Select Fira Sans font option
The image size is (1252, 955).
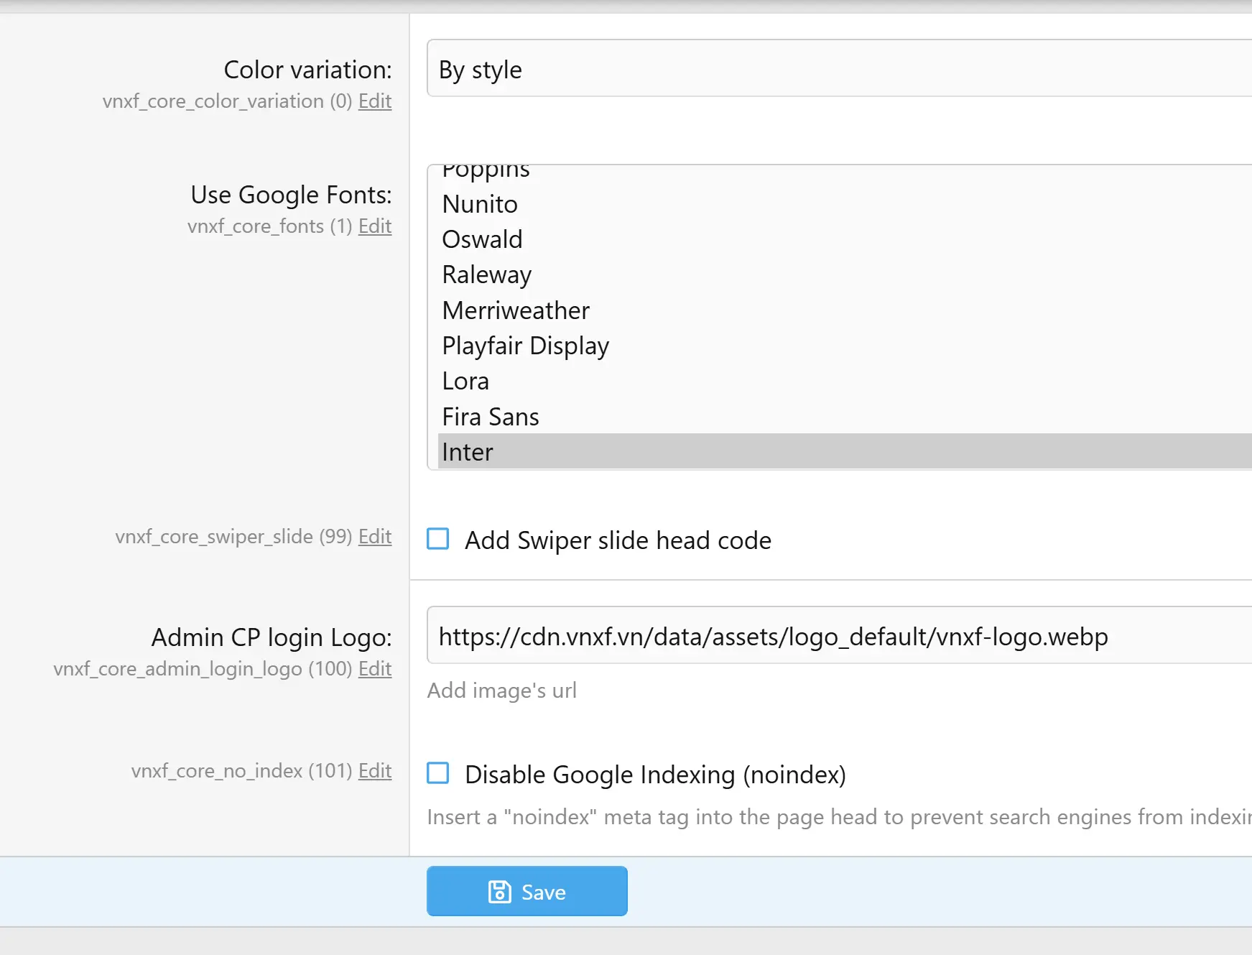click(491, 417)
